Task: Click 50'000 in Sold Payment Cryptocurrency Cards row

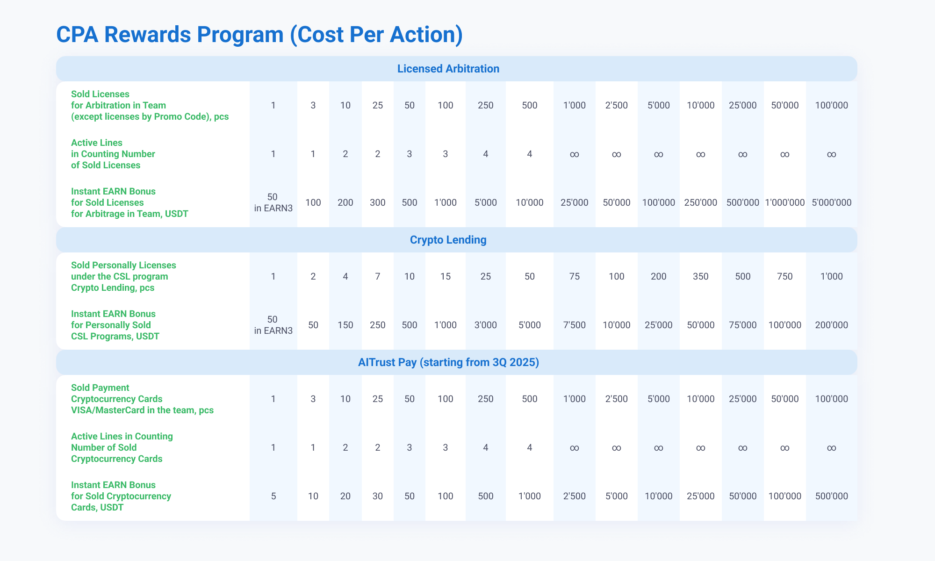Action: [785, 399]
